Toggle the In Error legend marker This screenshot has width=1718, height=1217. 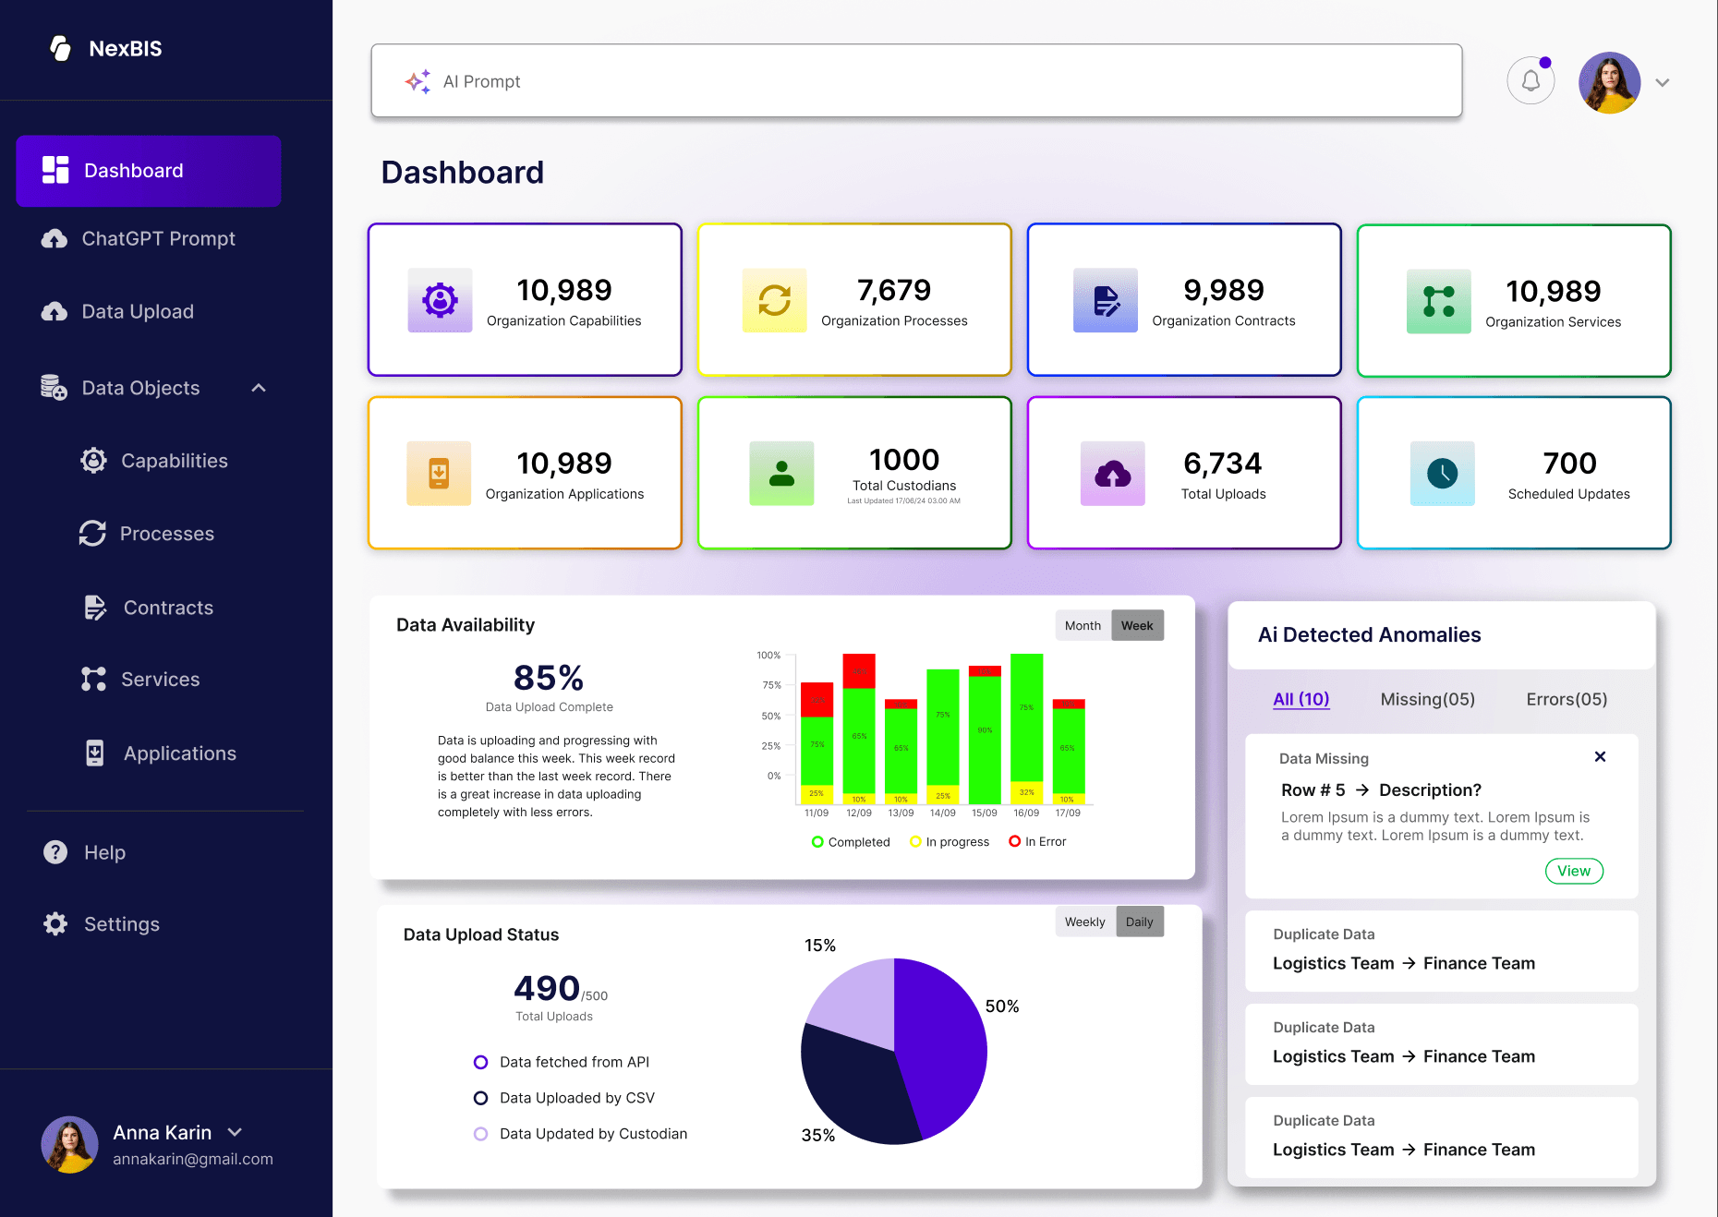[x=1014, y=841]
